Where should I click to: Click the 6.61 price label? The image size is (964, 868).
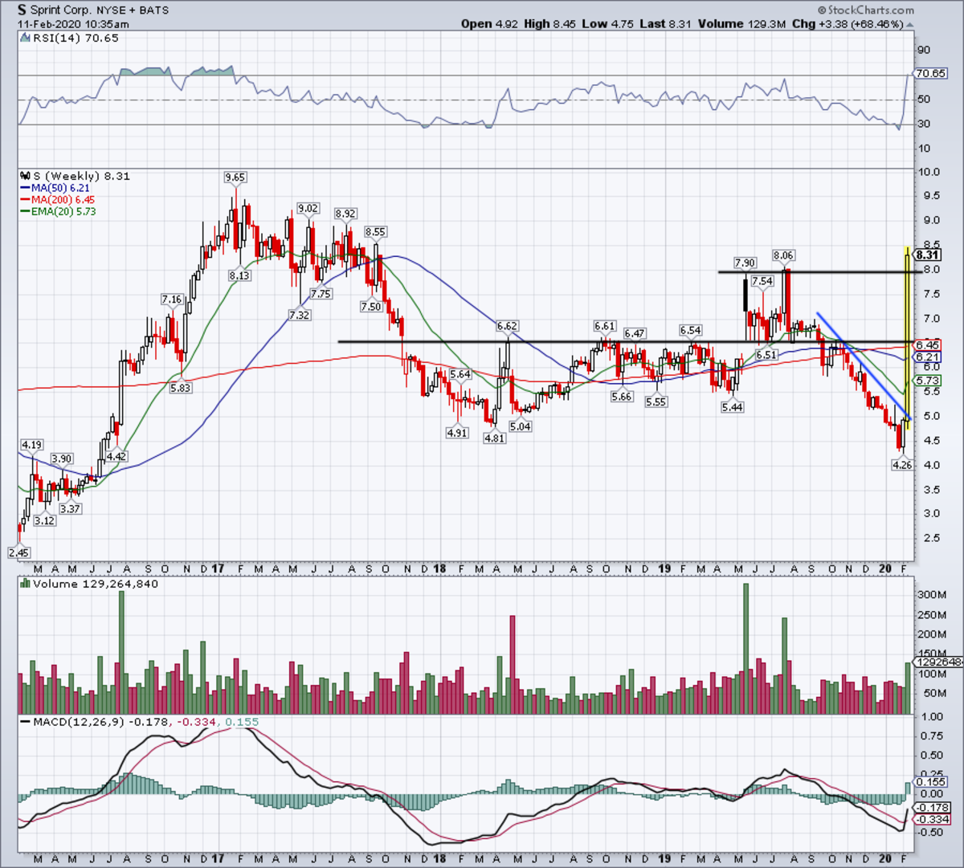pos(604,326)
